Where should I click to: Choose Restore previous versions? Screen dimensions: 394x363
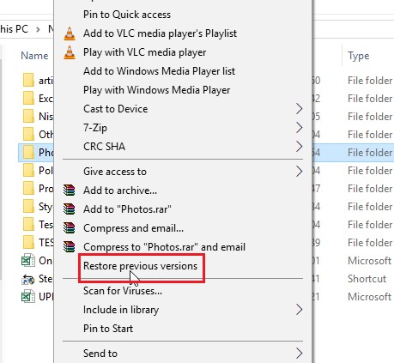(140, 266)
